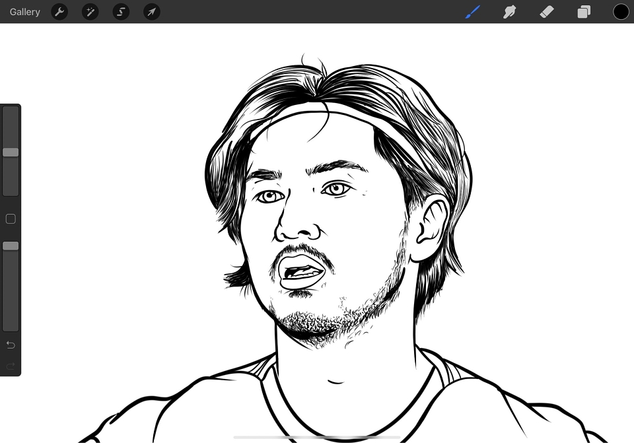Tap the home indicator bar at bottom
The image size is (634, 443).
[x=317, y=437]
